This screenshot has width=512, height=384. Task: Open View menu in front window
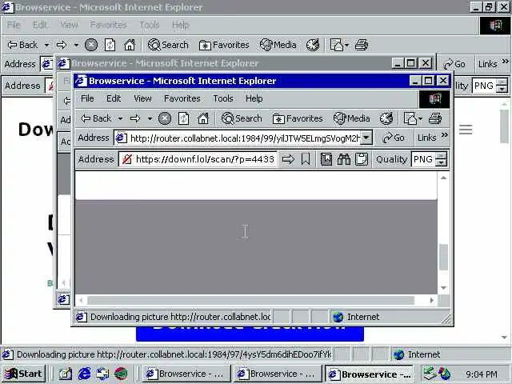(x=142, y=98)
